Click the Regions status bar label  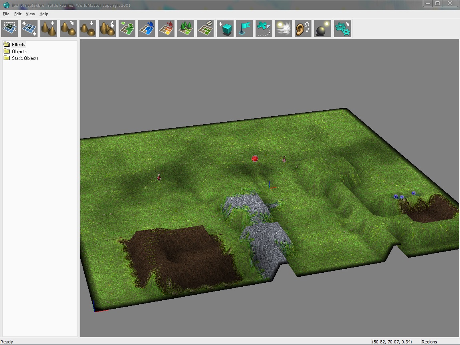[x=429, y=342]
